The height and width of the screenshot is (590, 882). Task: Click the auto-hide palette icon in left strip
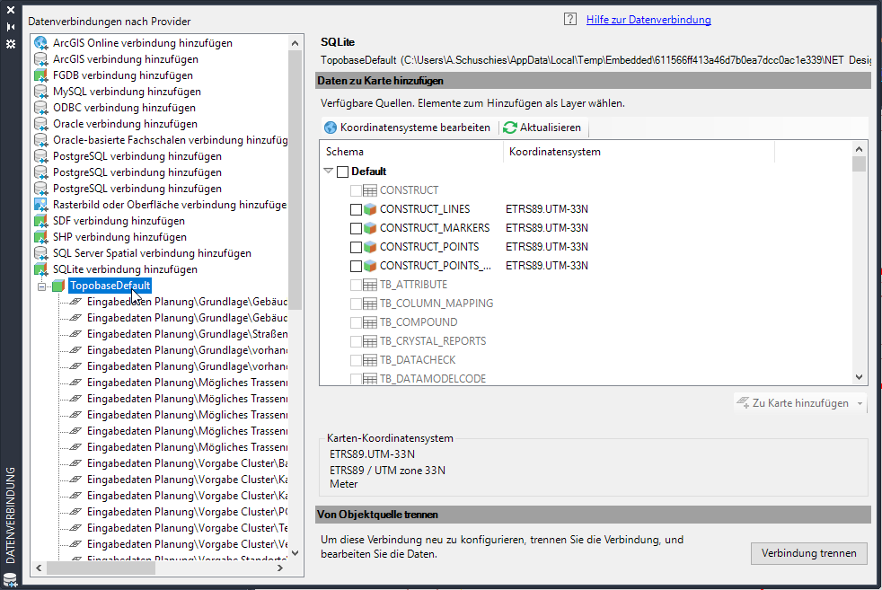coord(11,26)
